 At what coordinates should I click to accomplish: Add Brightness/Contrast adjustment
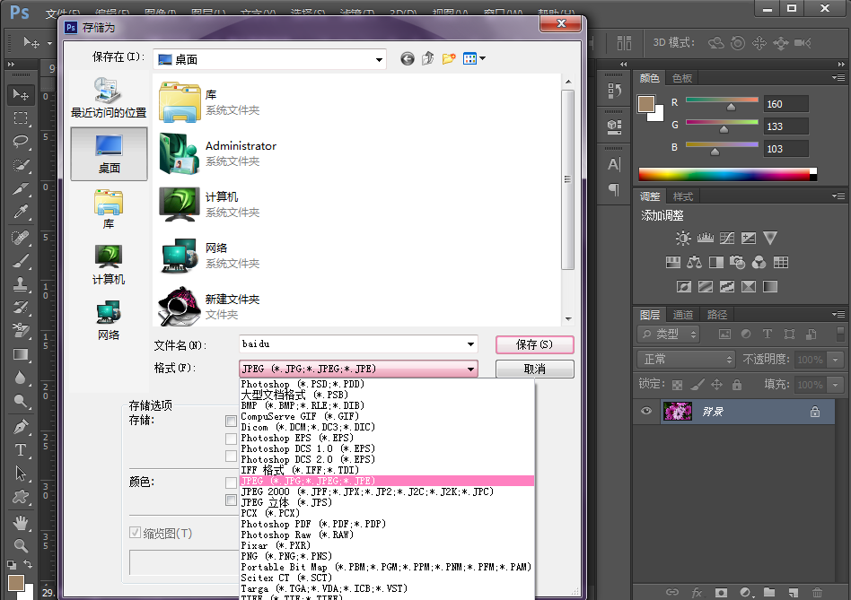(683, 238)
